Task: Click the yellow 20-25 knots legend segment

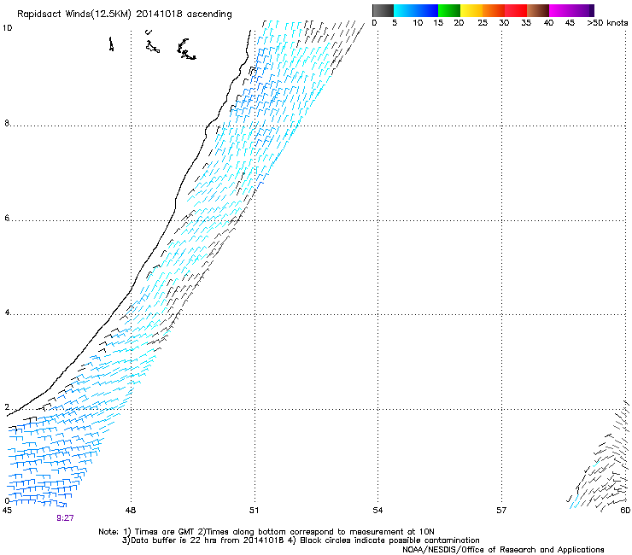Action: click(471, 10)
